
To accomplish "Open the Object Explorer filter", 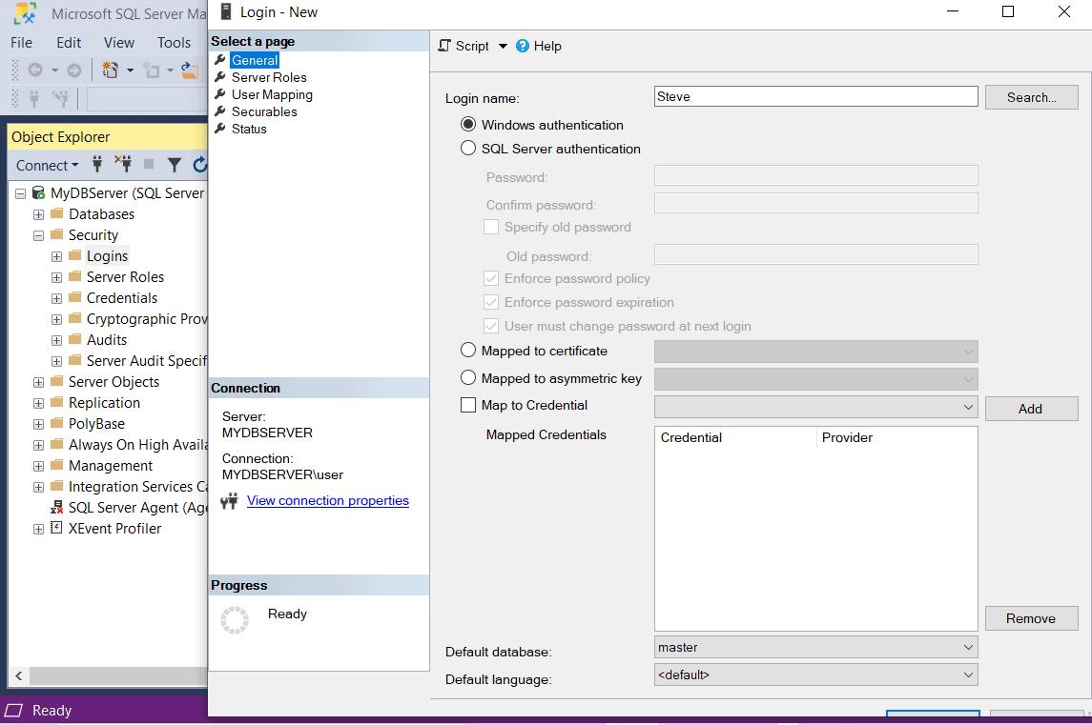I will (175, 165).
